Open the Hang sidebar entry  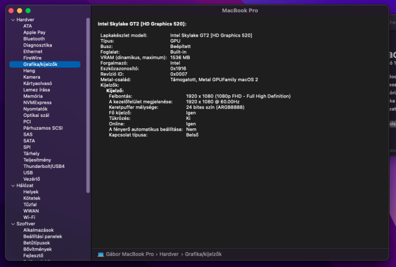[x=29, y=70]
